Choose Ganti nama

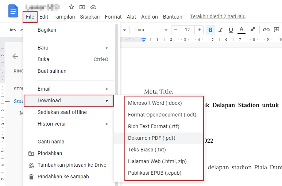[69, 142]
